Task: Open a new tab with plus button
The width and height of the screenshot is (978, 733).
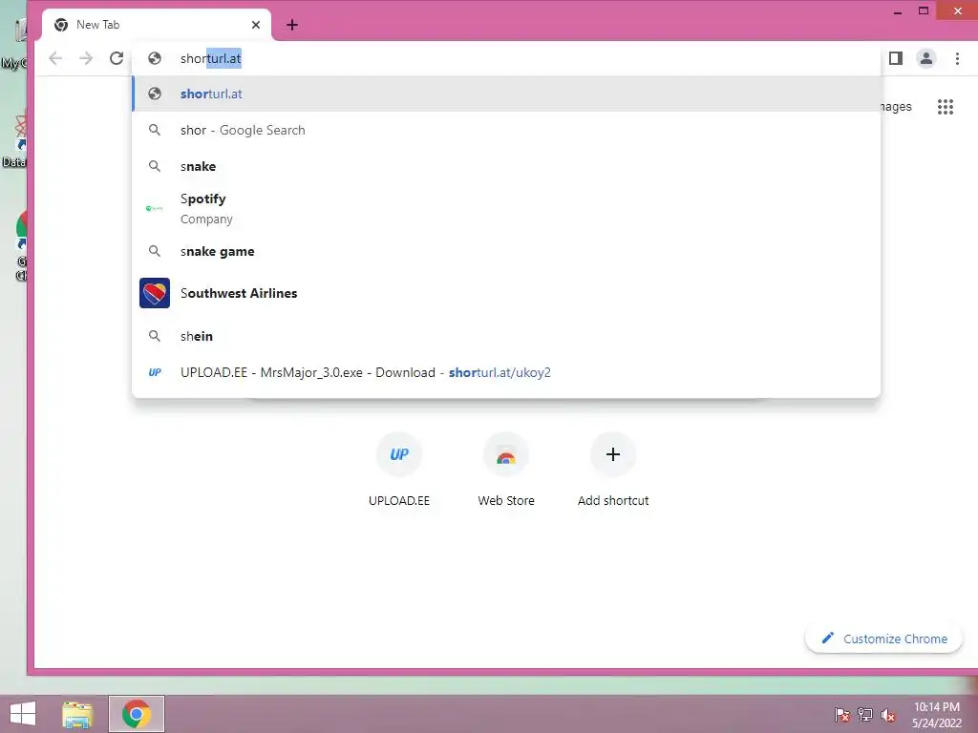Action: click(292, 25)
